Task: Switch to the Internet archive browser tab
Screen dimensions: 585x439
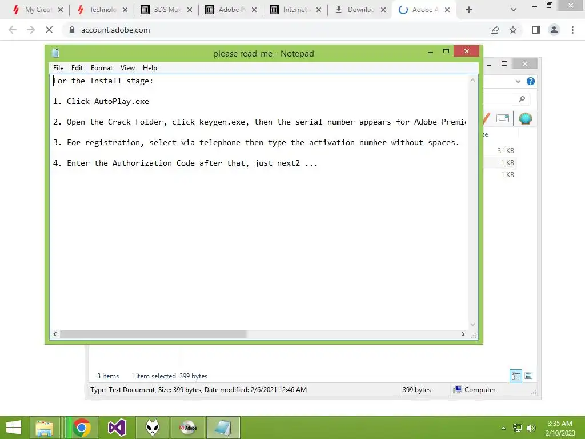Action: tap(295, 10)
